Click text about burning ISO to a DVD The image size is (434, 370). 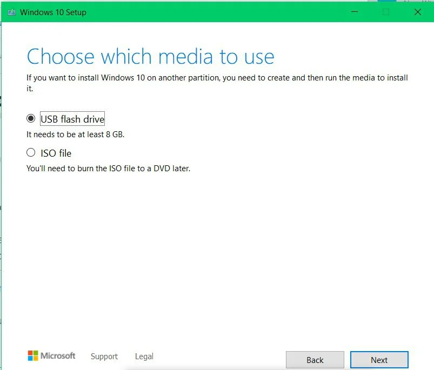(x=108, y=169)
